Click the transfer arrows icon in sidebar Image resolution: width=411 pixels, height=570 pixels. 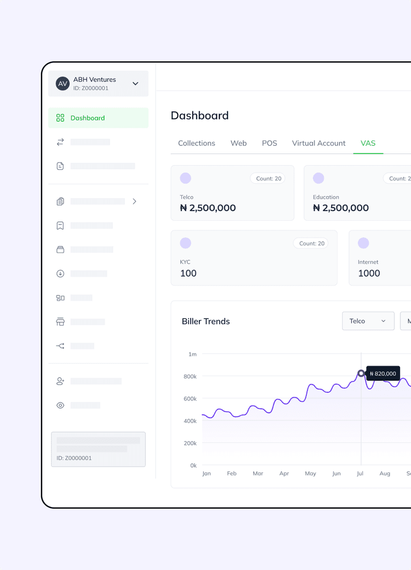60,142
